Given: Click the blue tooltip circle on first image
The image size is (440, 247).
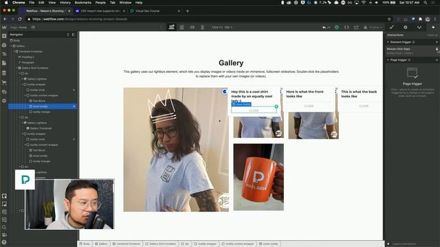Looking at the screenshot, I should (x=225, y=91).
